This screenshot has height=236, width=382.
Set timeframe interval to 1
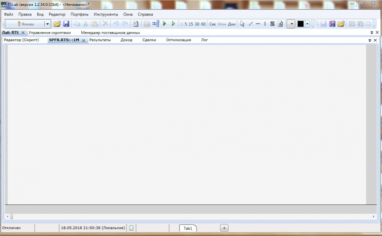(x=182, y=24)
